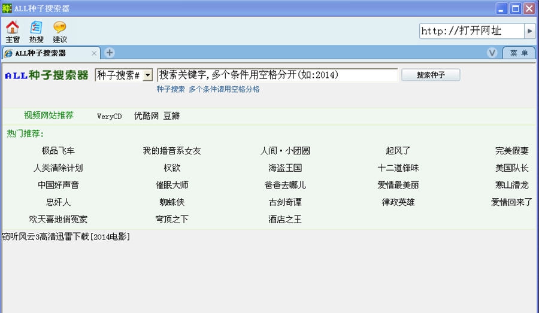The image size is (539, 313).
Task: Click the 种子搜索 link below the search box
Action: (171, 89)
